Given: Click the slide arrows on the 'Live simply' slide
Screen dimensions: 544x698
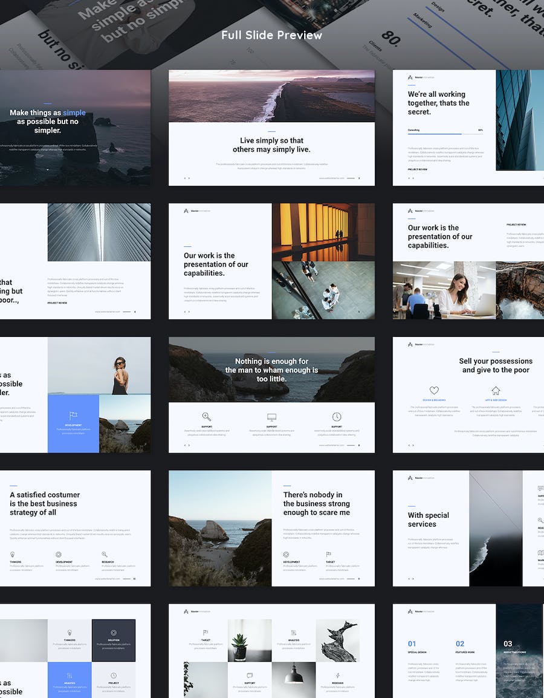Looking at the screenshot, I should pyautogui.click(x=187, y=178).
